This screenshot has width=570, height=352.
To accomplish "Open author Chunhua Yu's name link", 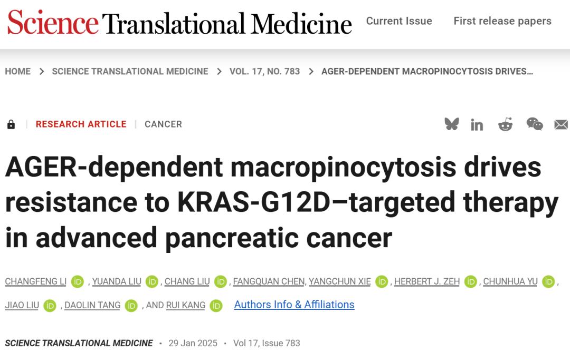I will point(510,281).
